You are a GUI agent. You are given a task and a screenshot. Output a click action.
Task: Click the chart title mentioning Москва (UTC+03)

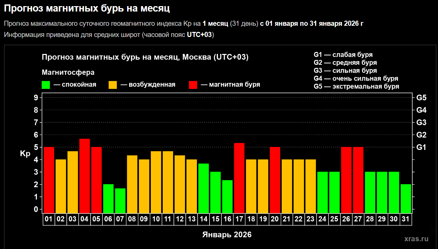pyautogui.click(x=145, y=57)
